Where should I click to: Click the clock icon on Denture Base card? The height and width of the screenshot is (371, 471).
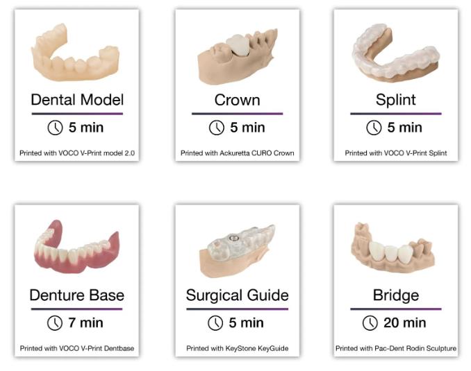tap(54, 322)
